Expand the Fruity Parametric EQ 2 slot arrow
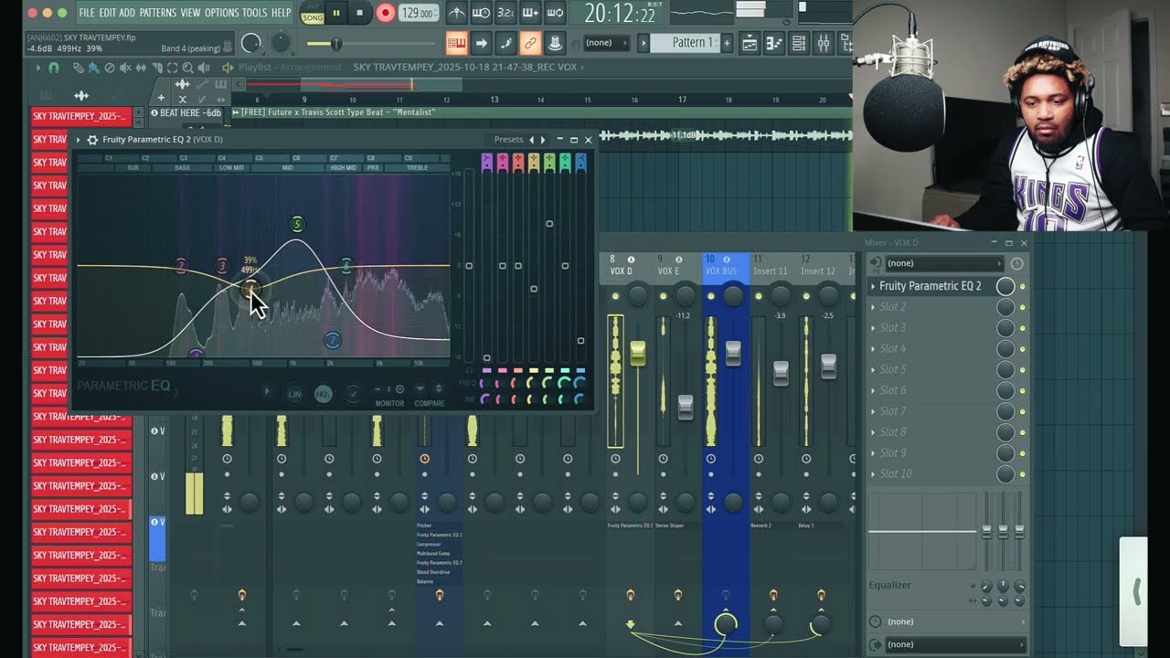This screenshot has width=1170, height=658. pyautogui.click(x=873, y=286)
